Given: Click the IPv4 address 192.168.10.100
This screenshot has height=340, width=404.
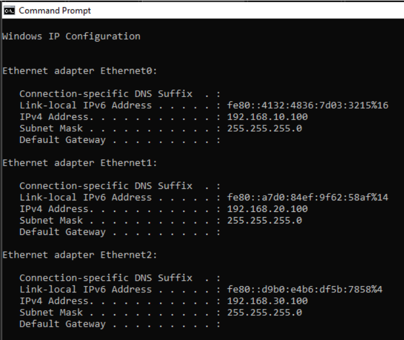Looking at the screenshot, I should point(267,117).
